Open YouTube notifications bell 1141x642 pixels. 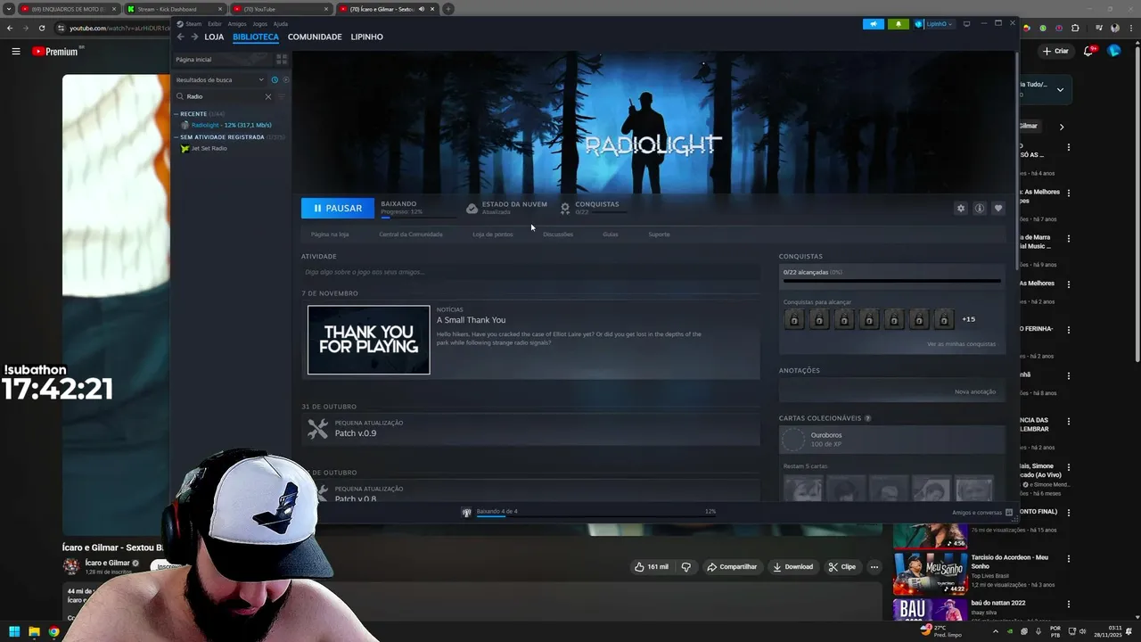click(x=1088, y=51)
